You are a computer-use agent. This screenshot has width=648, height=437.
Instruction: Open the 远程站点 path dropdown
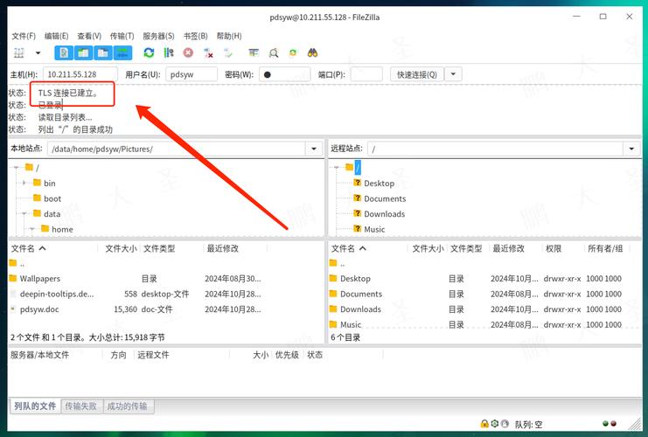[x=631, y=149]
